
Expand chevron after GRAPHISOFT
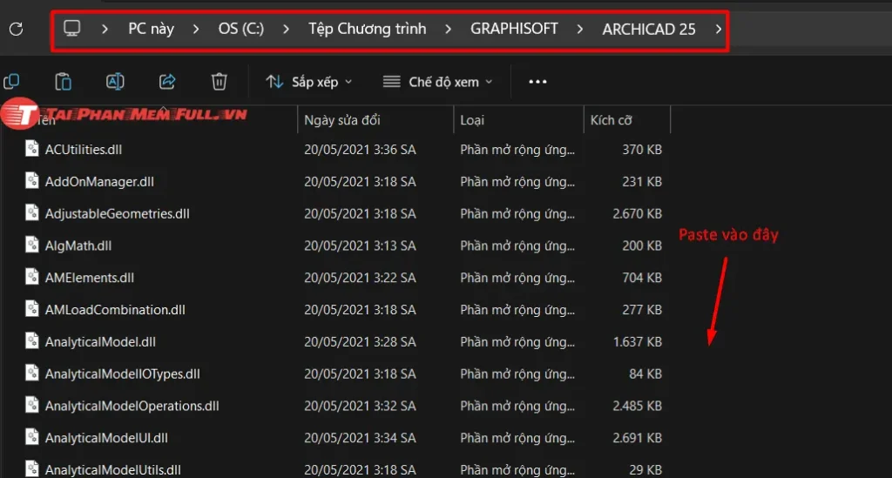579,29
